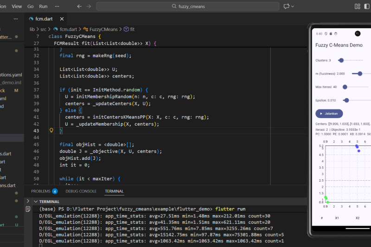Switch to the DEBUG CONSOLE tab
371x247 pixels.
coord(81,191)
